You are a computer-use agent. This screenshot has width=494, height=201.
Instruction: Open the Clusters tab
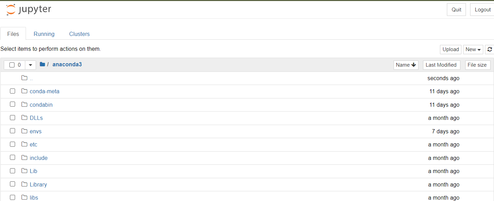click(x=79, y=33)
